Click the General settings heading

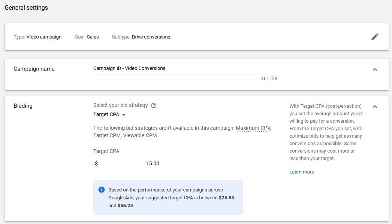pos(26,7)
